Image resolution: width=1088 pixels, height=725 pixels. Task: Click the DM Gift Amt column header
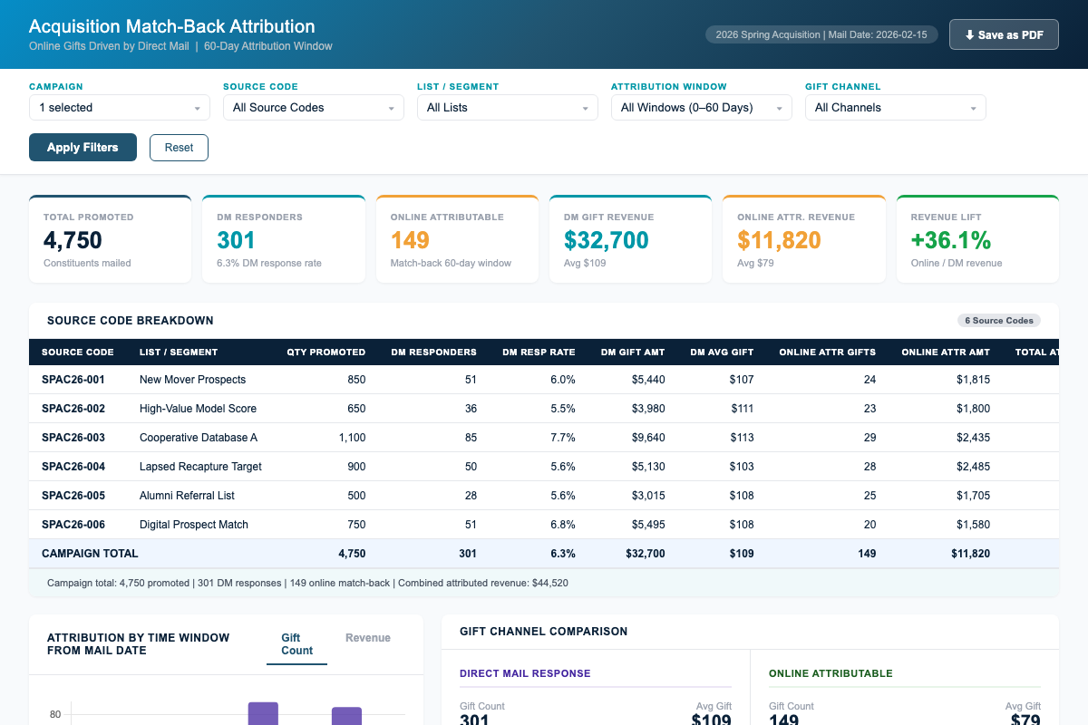[x=633, y=352]
